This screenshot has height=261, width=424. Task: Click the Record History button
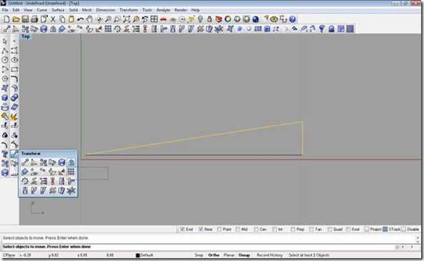tap(270, 255)
